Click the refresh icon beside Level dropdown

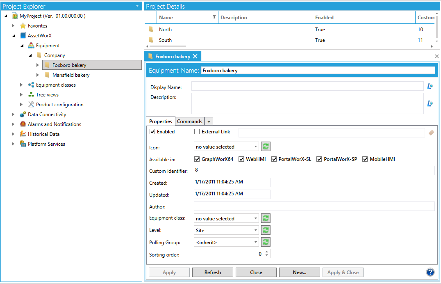point(266,230)
